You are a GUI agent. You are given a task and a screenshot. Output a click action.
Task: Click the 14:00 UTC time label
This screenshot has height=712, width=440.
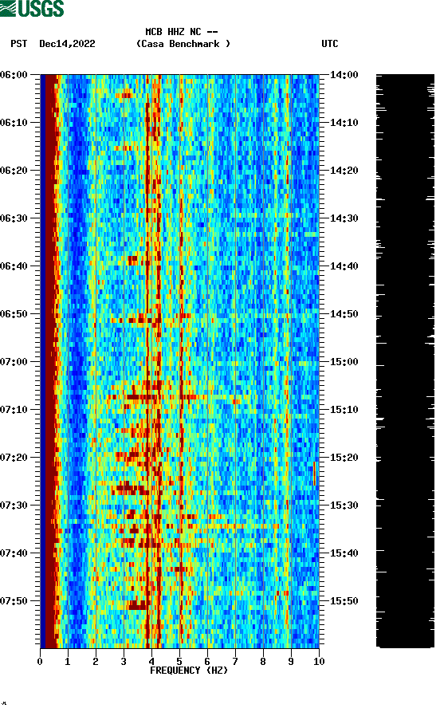[344, 74]
